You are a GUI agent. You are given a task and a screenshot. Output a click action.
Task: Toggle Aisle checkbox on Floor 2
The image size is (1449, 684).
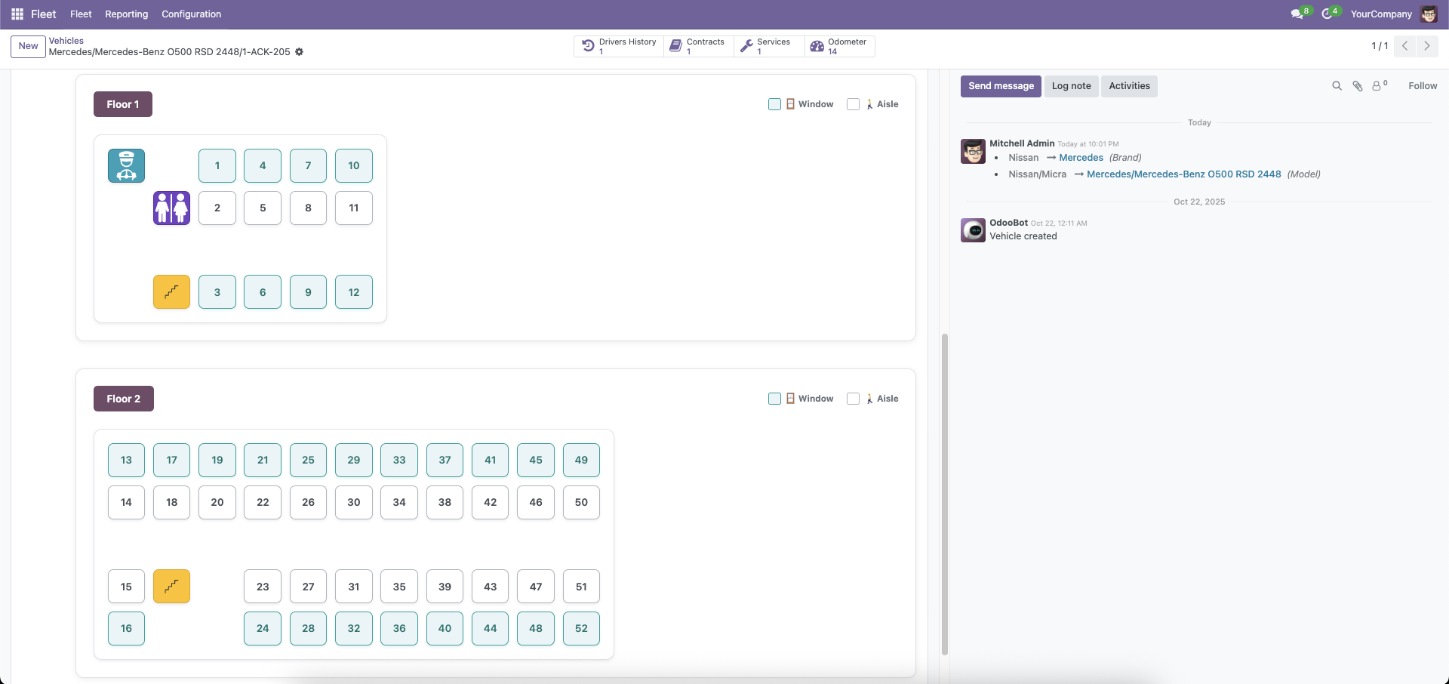click(x=853, y=399)
